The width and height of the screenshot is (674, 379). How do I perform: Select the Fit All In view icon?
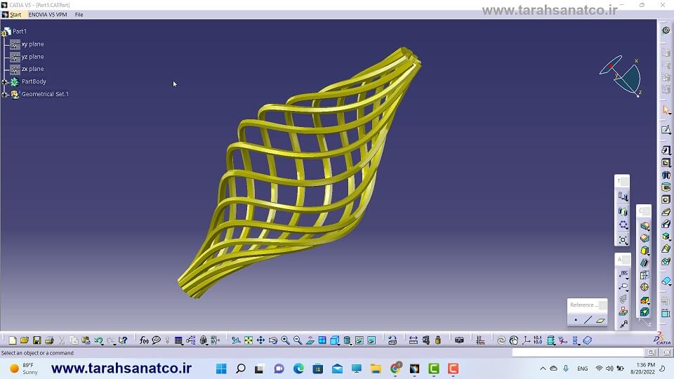point(248,340)
